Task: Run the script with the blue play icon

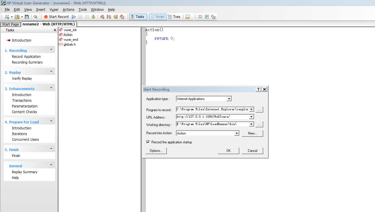Action: click(74, 17)
